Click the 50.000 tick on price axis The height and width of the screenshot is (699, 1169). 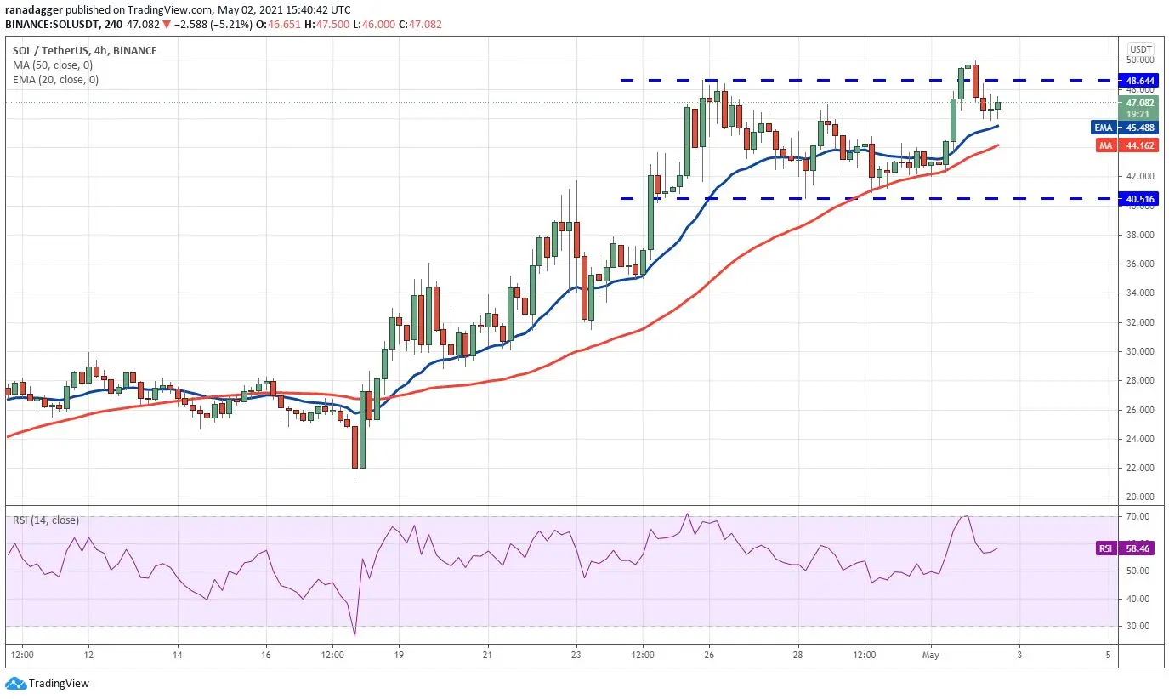(1139, 60)
